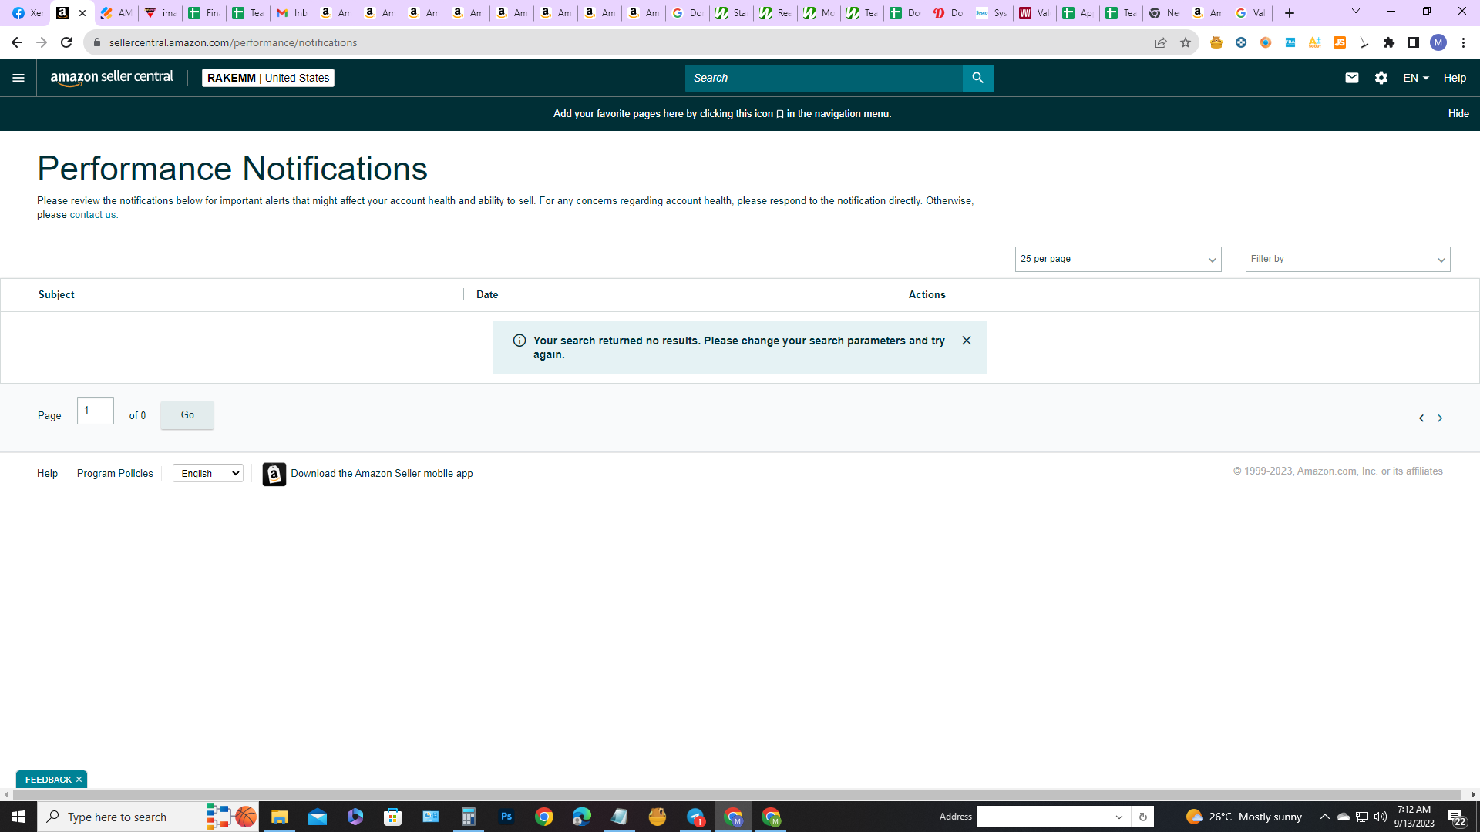Open Microsoft Edge from taskbar
Viewport: 1480px width, 832px height.
tap(582, 817)
